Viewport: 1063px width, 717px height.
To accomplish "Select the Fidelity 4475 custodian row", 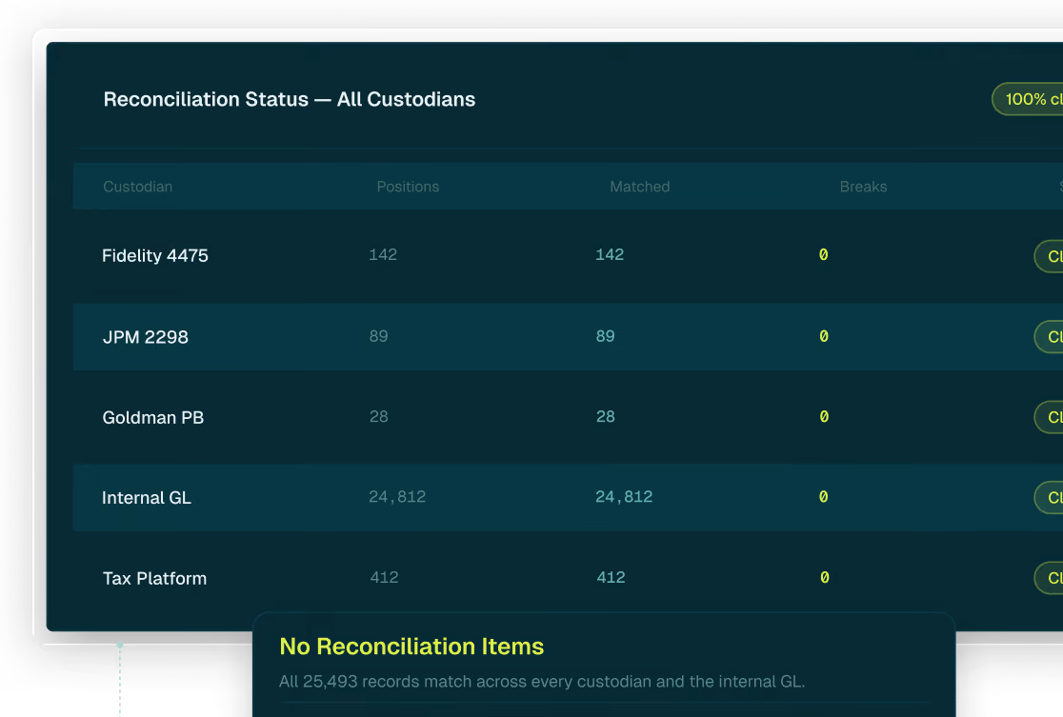I will point(568,255).
